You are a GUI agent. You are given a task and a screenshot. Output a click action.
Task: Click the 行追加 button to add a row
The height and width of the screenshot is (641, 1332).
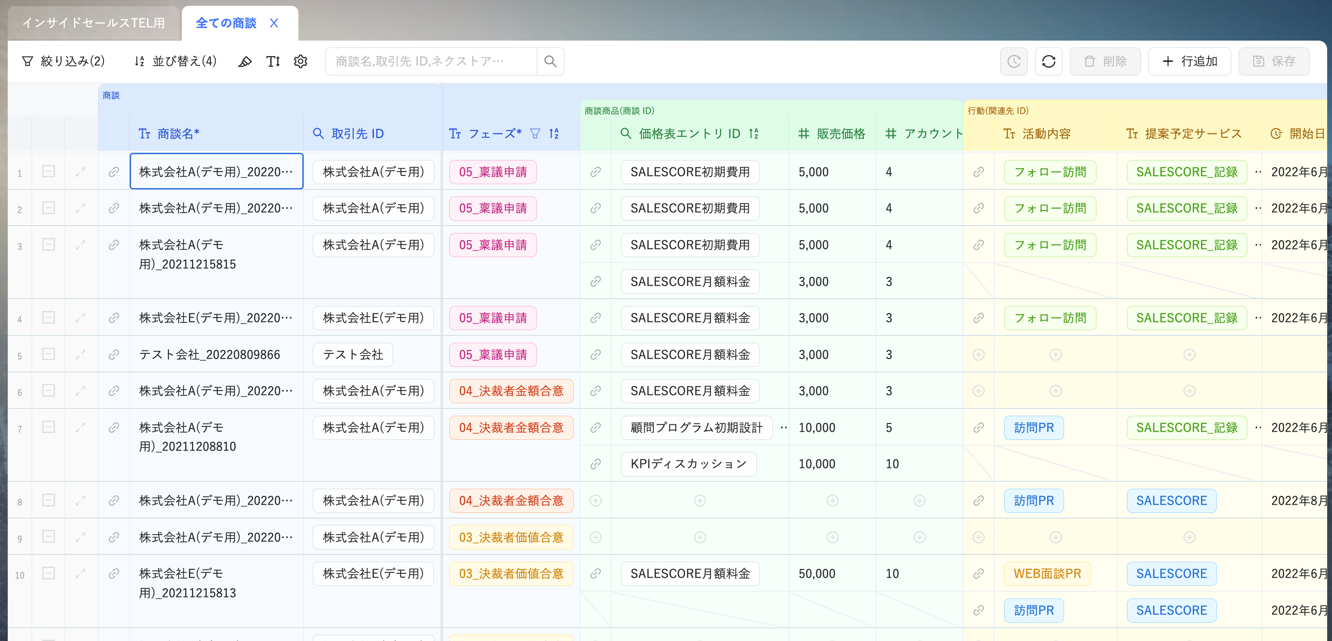[x=1189, y=61]
